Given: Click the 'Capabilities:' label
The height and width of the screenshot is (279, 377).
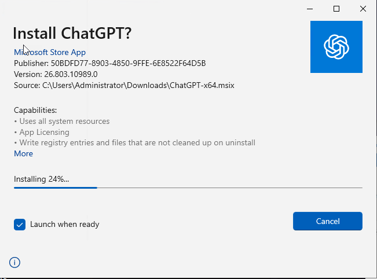Looking at the screenshot, I should click(x=35, y=111).
